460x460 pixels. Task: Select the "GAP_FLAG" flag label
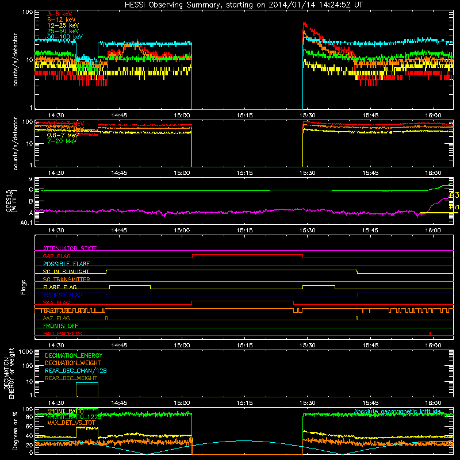[x=56, y=256]
